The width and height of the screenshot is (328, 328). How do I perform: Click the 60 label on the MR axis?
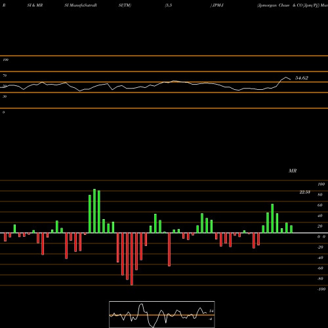point(320,205)
